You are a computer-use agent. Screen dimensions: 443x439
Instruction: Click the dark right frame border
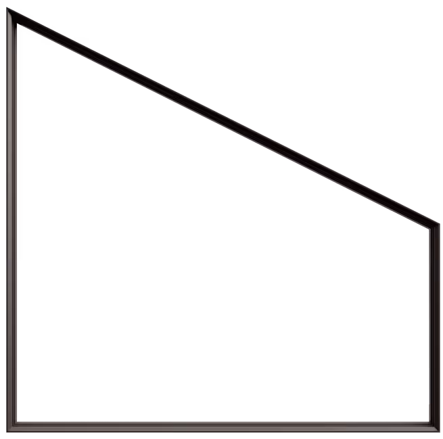click(x=434, y=325)
